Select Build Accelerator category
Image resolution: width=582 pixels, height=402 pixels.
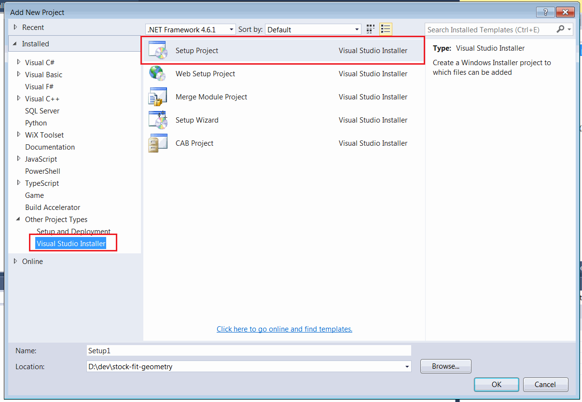(53, 207)
